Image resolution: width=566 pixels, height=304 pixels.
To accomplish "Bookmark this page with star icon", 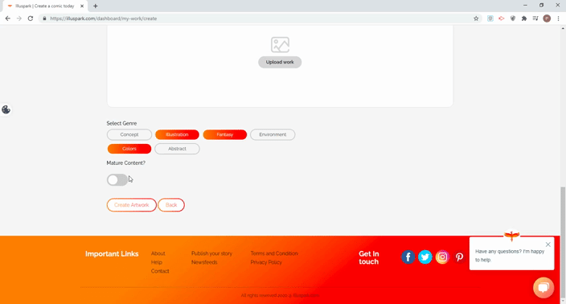I will 476,18.
